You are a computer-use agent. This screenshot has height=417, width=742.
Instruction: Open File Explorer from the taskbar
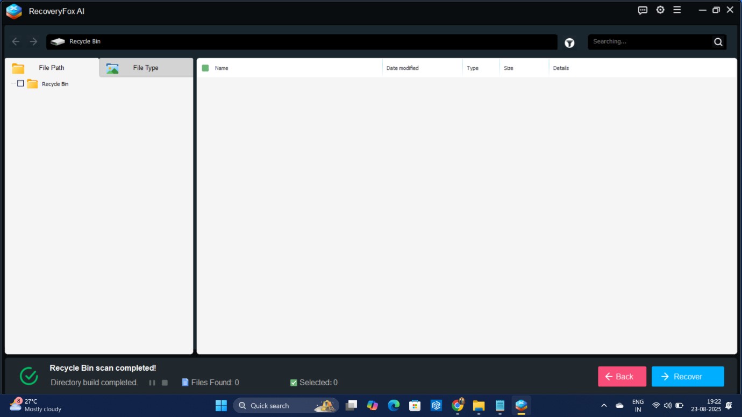(479, 406)
